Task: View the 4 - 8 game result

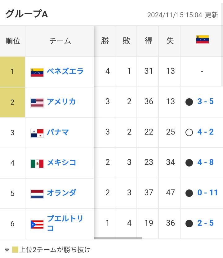Action: pos(205,162)
